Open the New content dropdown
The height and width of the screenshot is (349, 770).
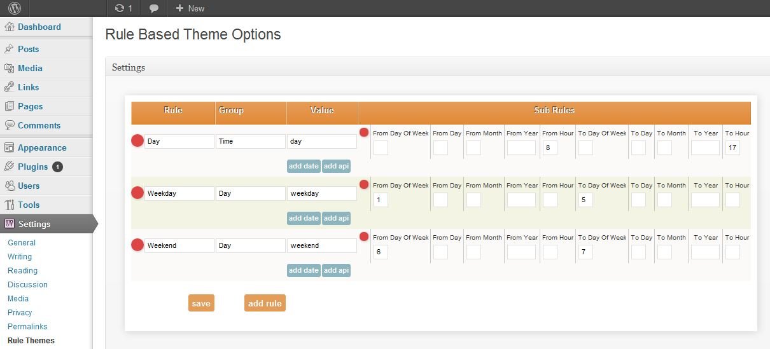pyautogui.click(x=190, y=8)
